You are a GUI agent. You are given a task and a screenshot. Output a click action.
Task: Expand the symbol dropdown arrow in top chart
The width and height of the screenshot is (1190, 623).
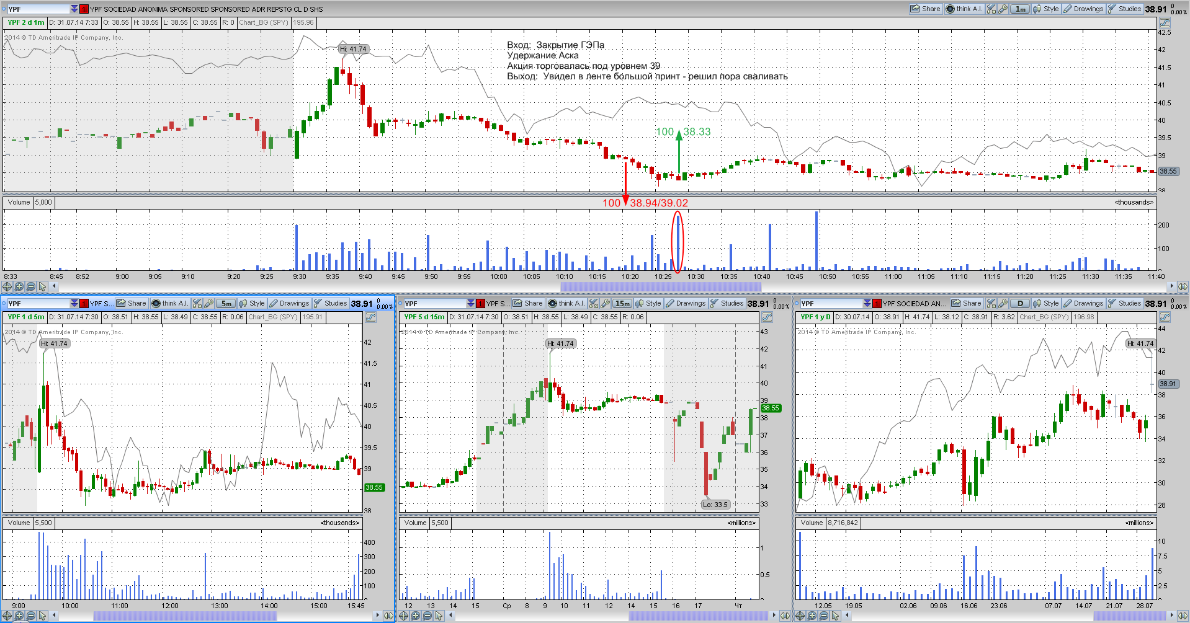[x=74, y=9]
